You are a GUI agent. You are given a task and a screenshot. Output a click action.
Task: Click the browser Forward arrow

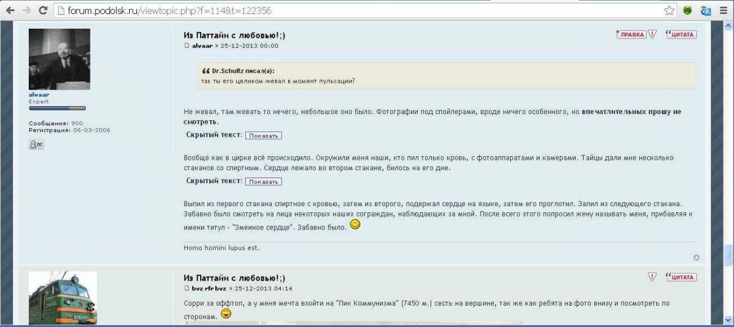[26, 10]
